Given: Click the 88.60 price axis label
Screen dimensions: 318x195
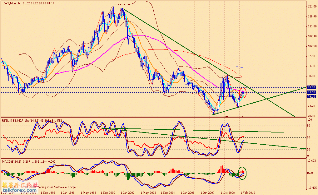Looking at the screenshot, I should tap(311, 76).
